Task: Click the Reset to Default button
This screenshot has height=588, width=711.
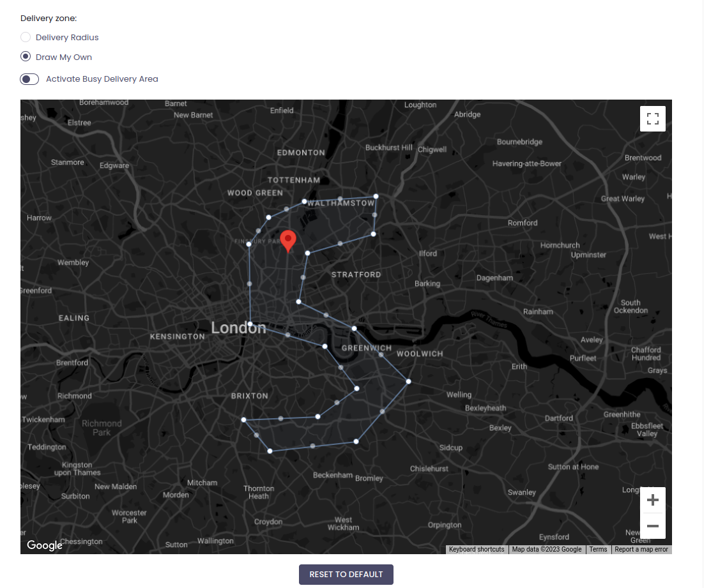Action: coord(346,575)
